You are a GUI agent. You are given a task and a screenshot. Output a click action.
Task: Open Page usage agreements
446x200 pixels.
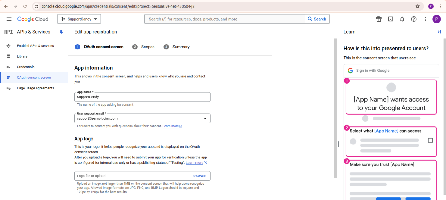point(35,88)
